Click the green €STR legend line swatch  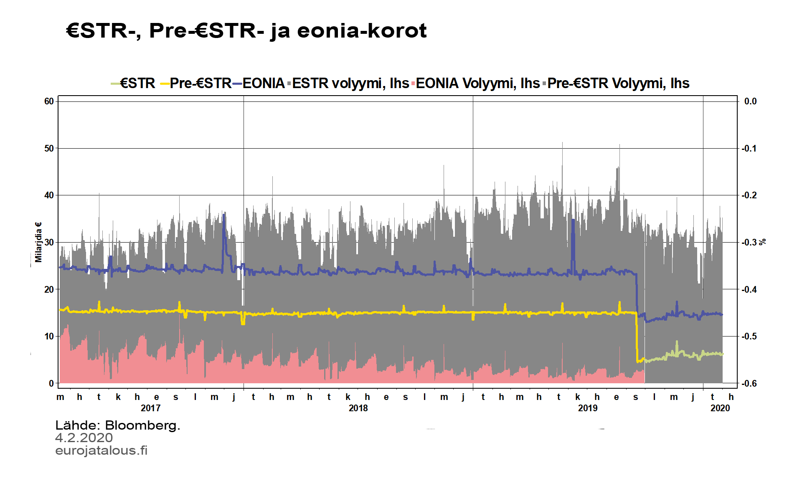click(x=115, y=84)
